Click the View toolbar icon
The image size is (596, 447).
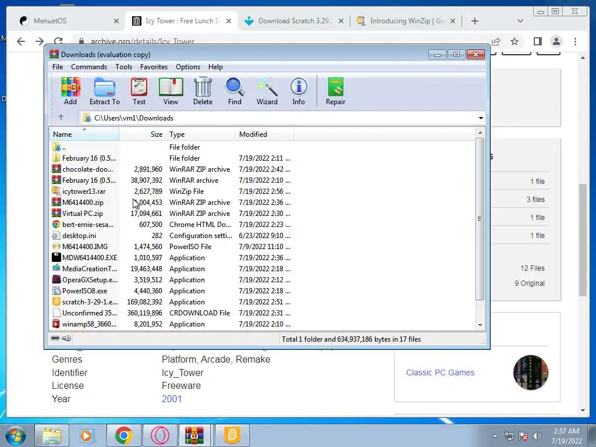(x=171, y=91)
